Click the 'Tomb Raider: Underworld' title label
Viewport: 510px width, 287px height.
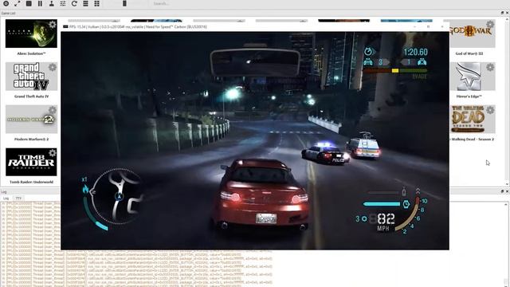[31, 182]
